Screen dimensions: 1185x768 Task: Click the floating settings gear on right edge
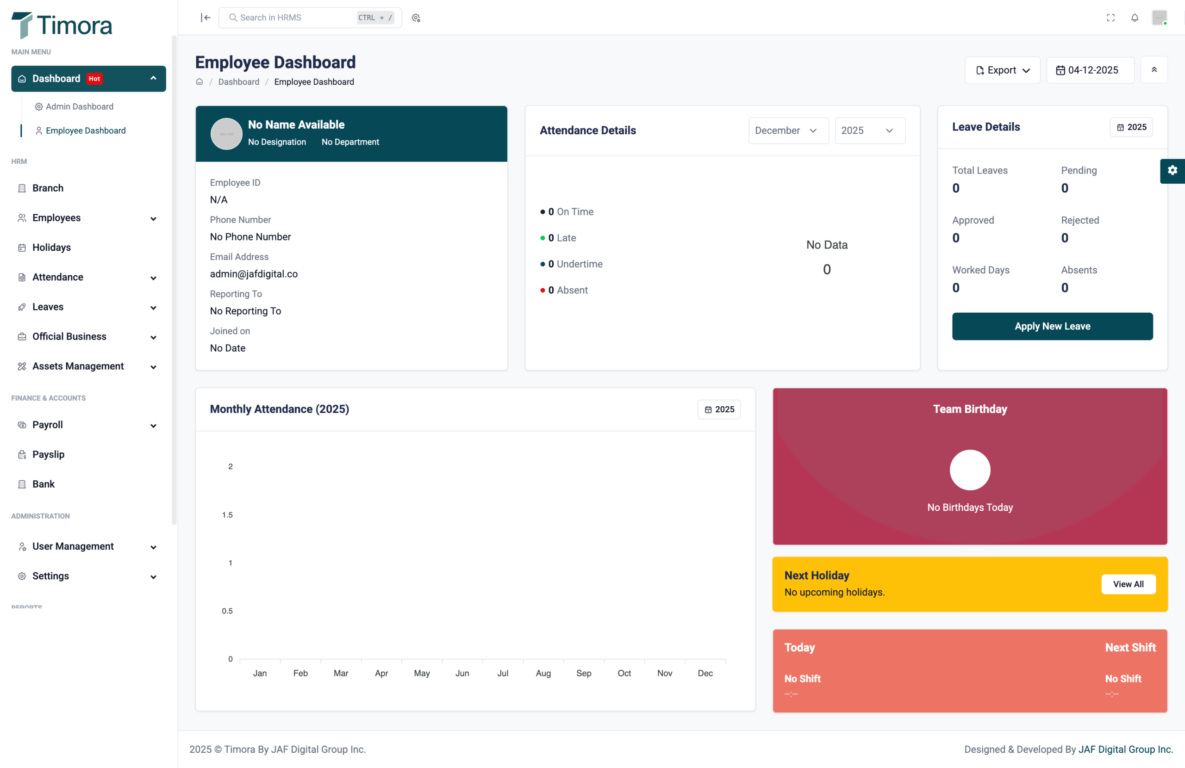pos(1173,171)
